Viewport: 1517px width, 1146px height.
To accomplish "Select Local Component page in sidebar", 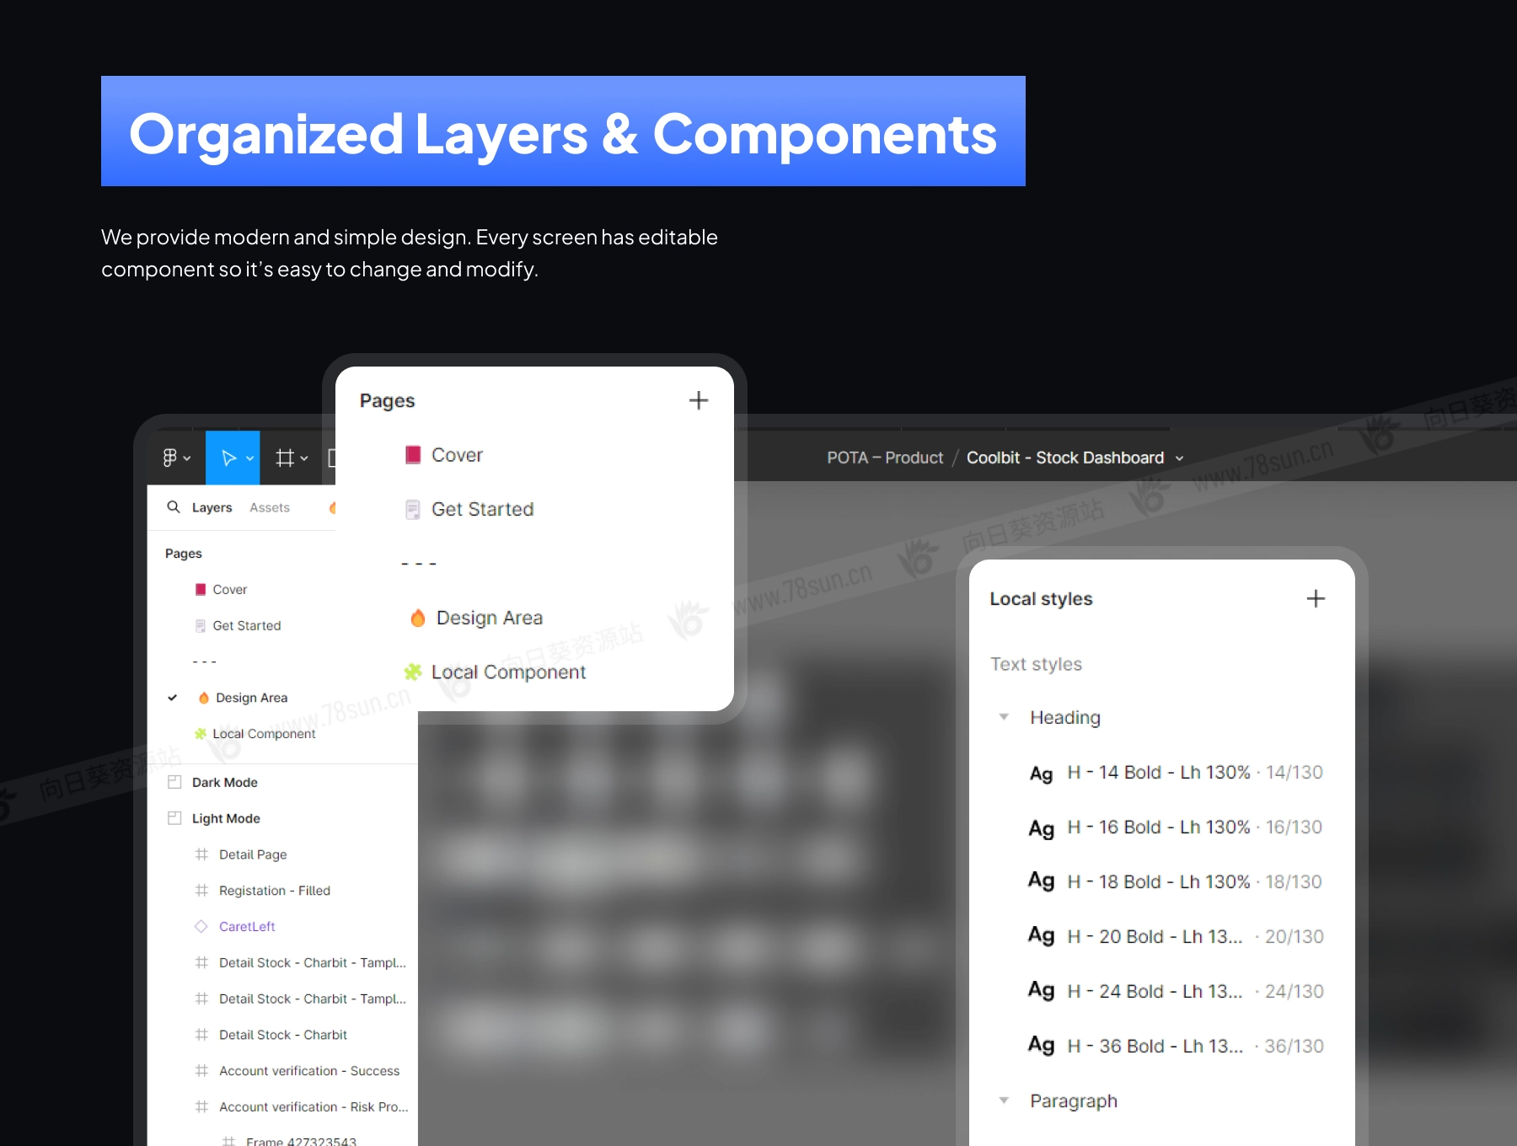I will (264, 734).
